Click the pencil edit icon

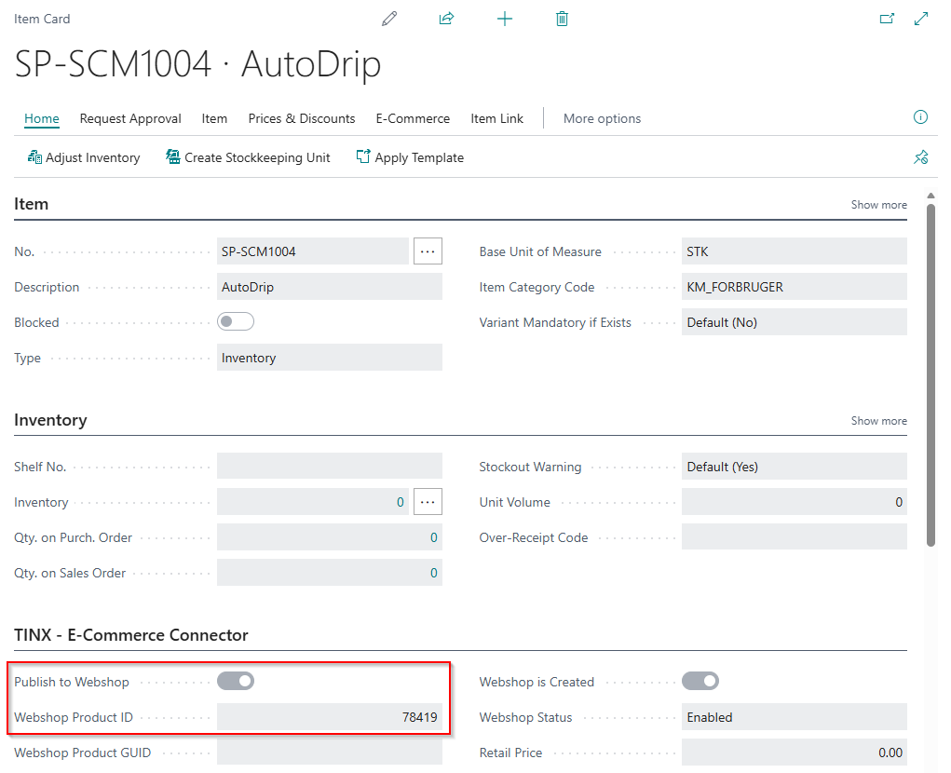389,19
